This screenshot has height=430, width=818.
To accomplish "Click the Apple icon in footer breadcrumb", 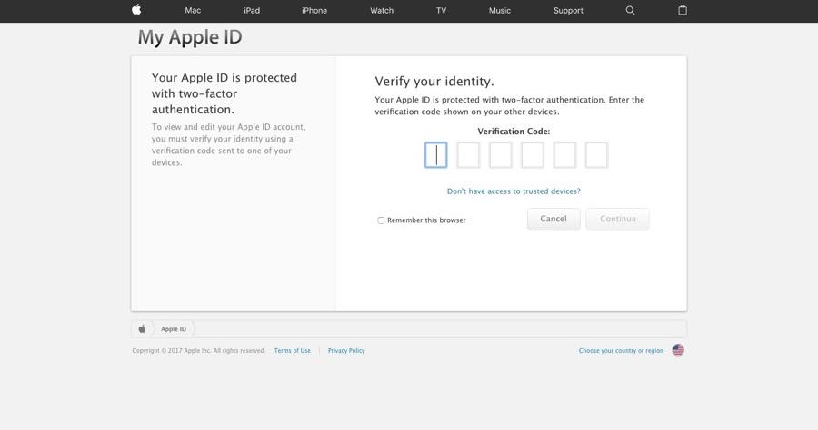I will [142, 329].
